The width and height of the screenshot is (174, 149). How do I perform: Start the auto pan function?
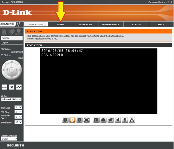[x=4, y=87]
